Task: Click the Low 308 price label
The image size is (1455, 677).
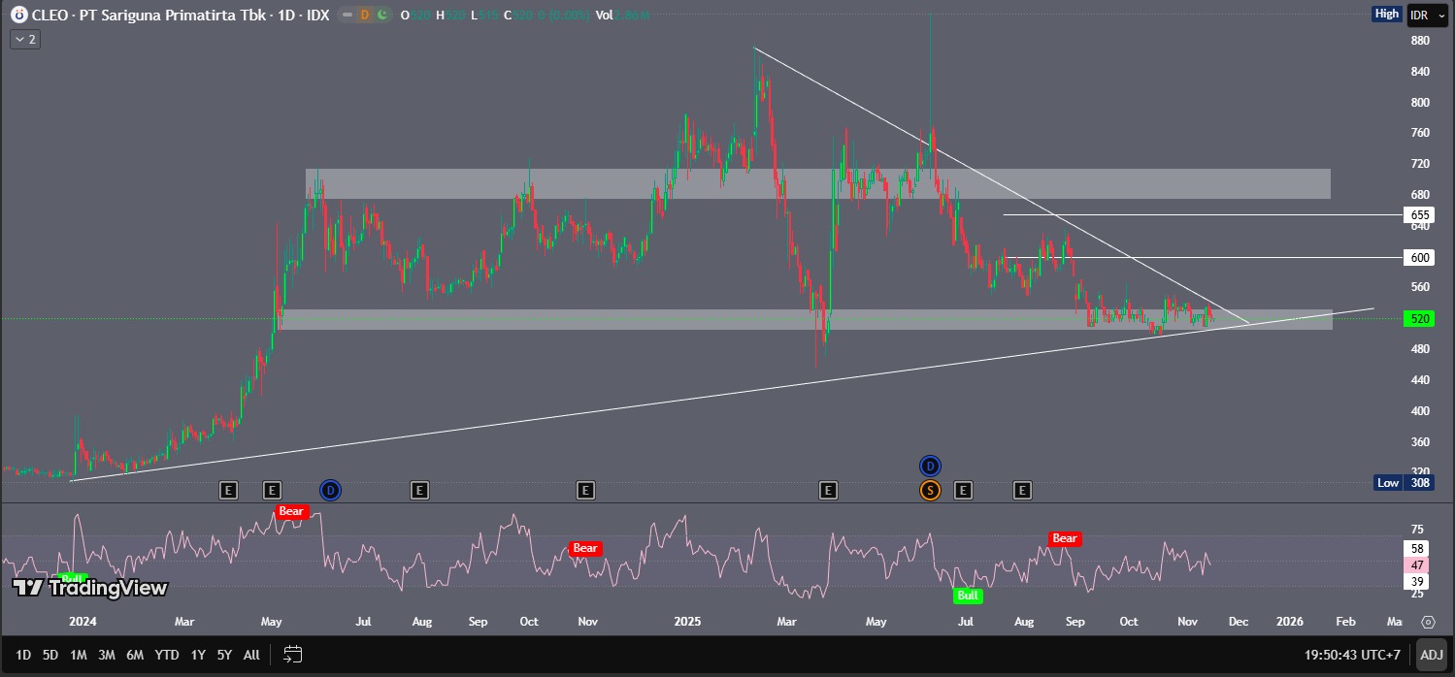Action: (x=1405, y=482)
